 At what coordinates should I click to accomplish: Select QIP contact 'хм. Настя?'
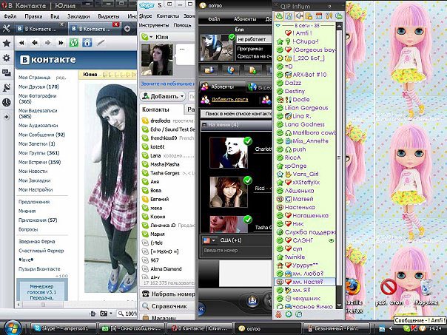point(304,282)
